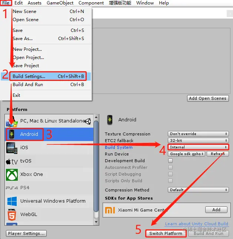
Task: Click the Build System label link
Action: click(119, 147)
